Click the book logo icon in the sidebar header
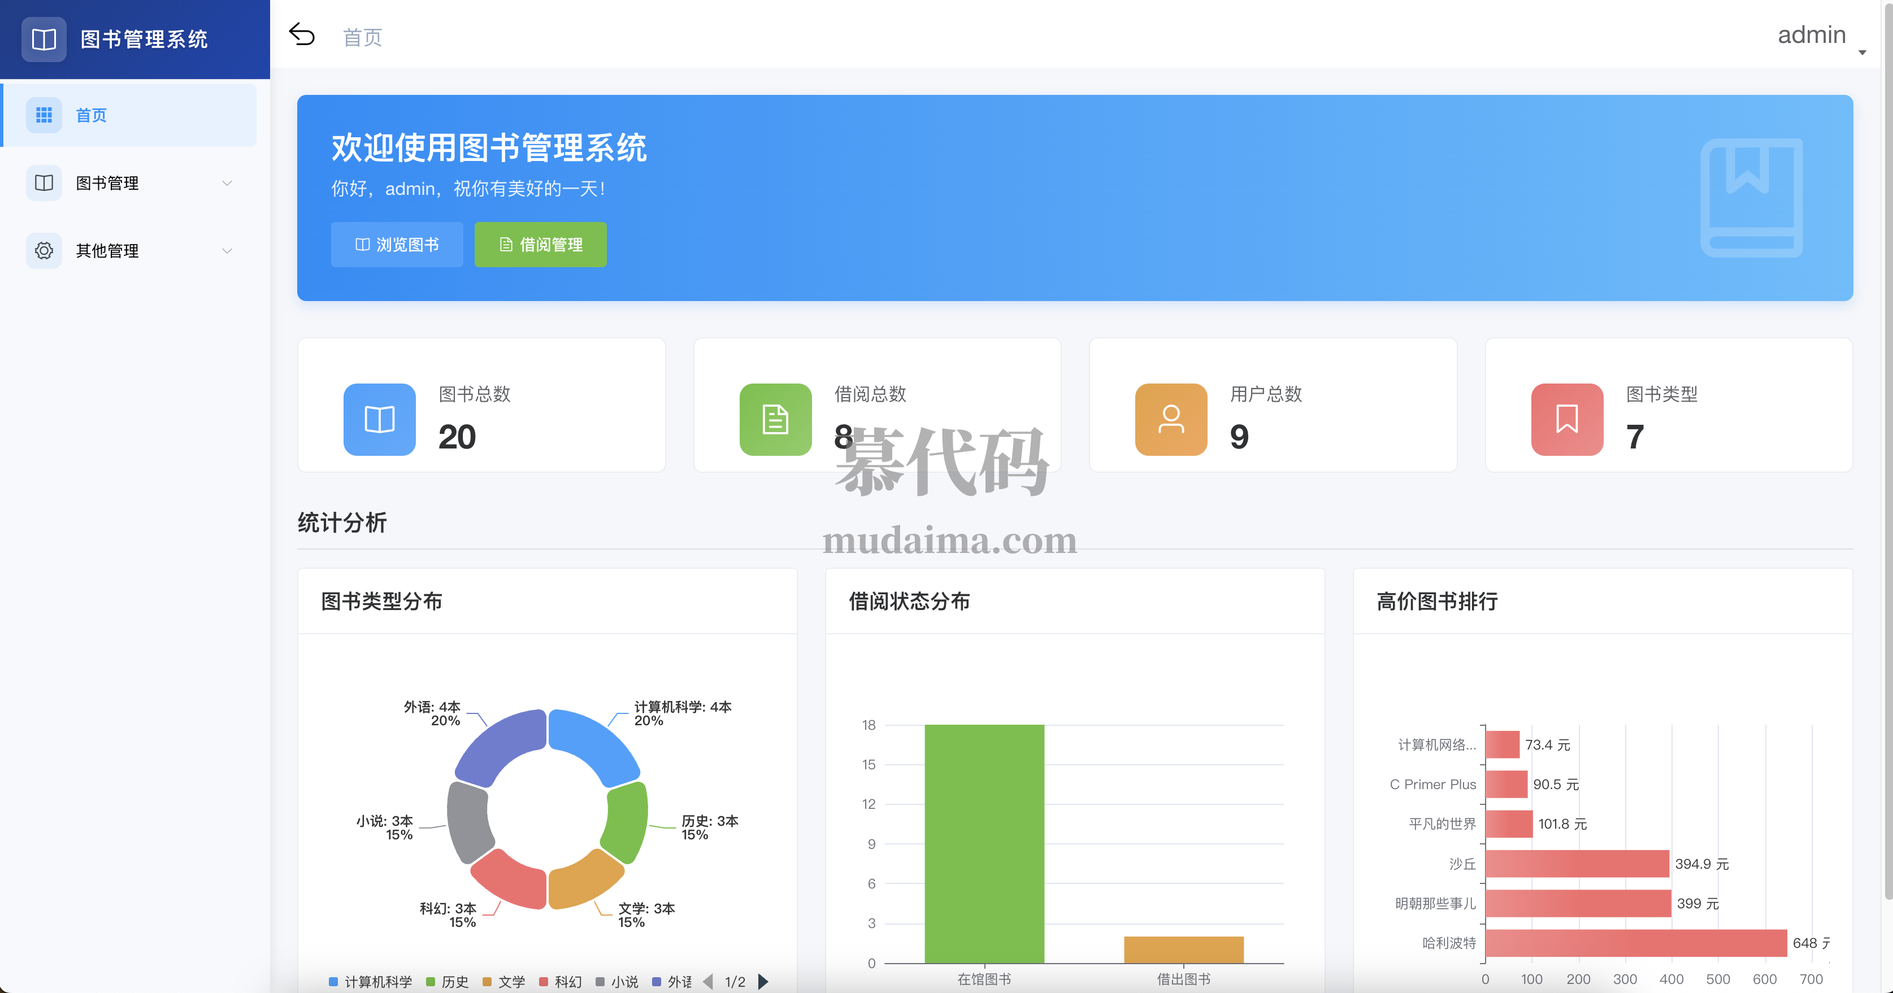The height and width of the screenshot is (993, 1893). 44,40
